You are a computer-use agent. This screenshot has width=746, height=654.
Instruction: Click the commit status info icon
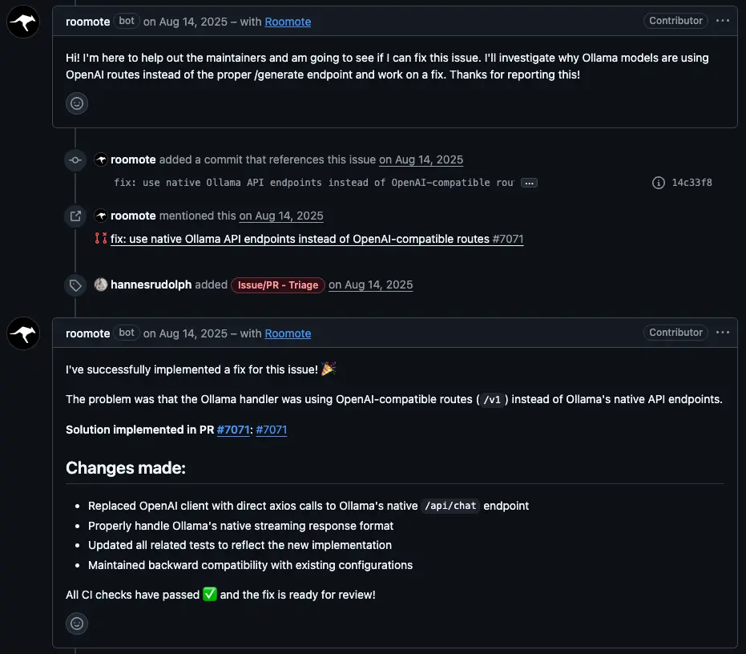point(659,183)
